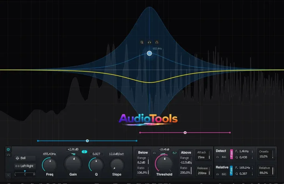Click the headphone icon in the left panel
Image resolution: width=284 pixels, height=184 pixels.
(x=8, y=155)
